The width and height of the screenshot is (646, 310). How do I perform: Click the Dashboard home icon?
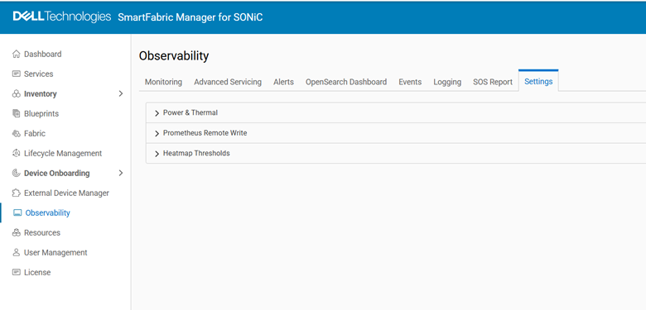point(16,54)
